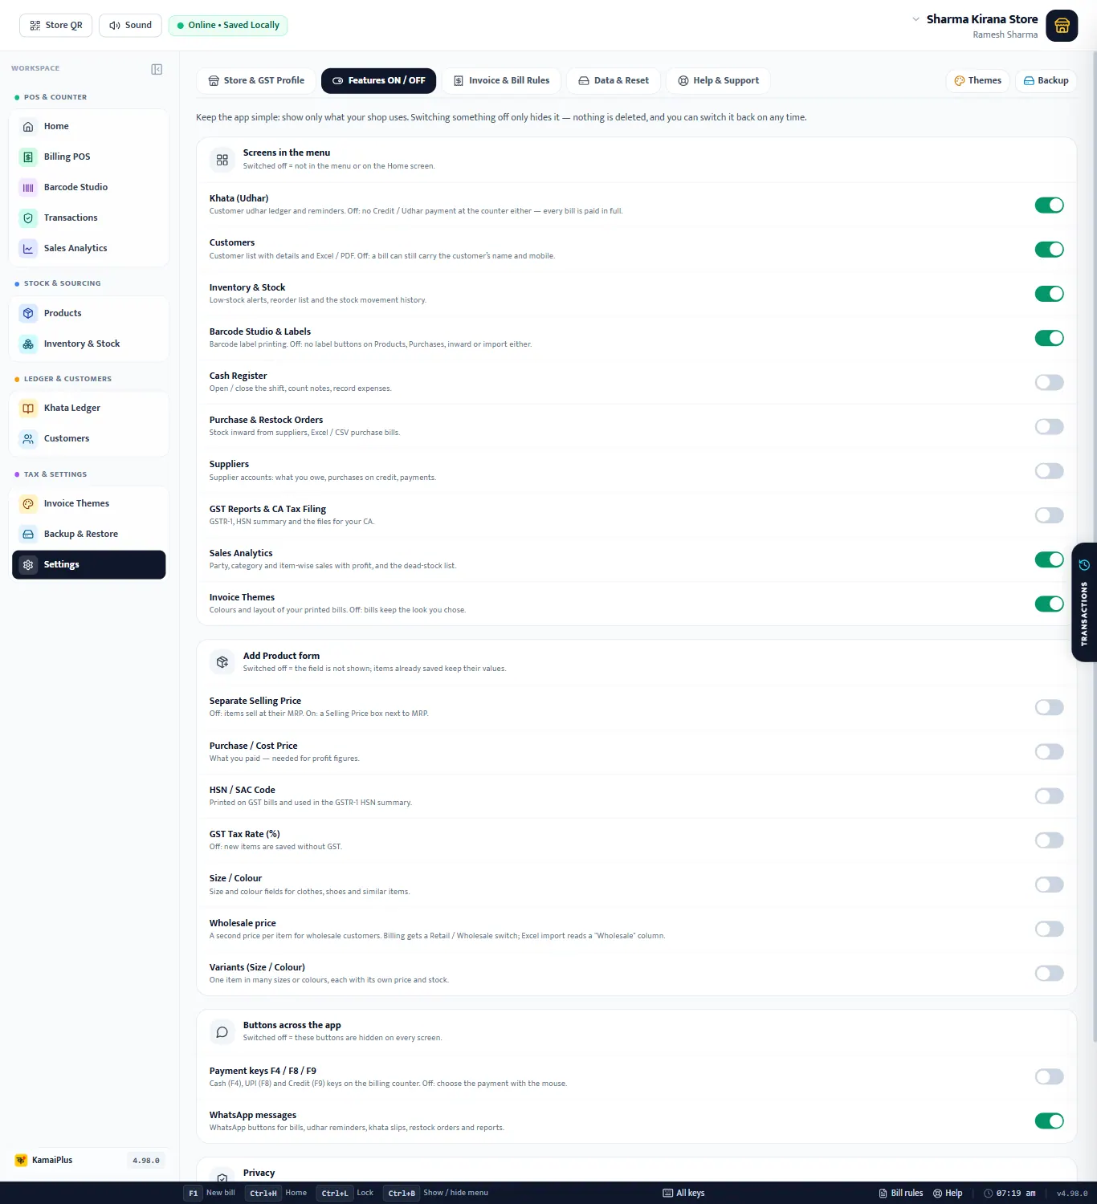The image size is (1097, 1204).
Task: Click the Online • Saved Locally status
Action: click(228, 25)
